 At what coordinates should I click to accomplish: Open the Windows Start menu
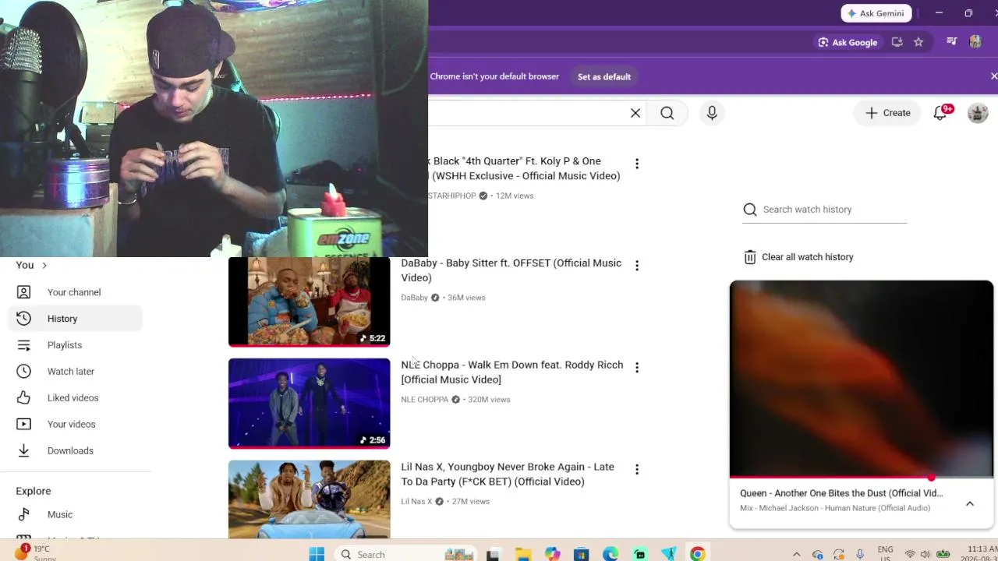tap(317, 554)
